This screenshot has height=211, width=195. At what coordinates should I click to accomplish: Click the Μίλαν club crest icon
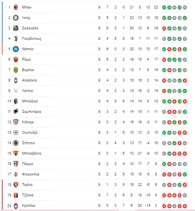pos(16,7)
